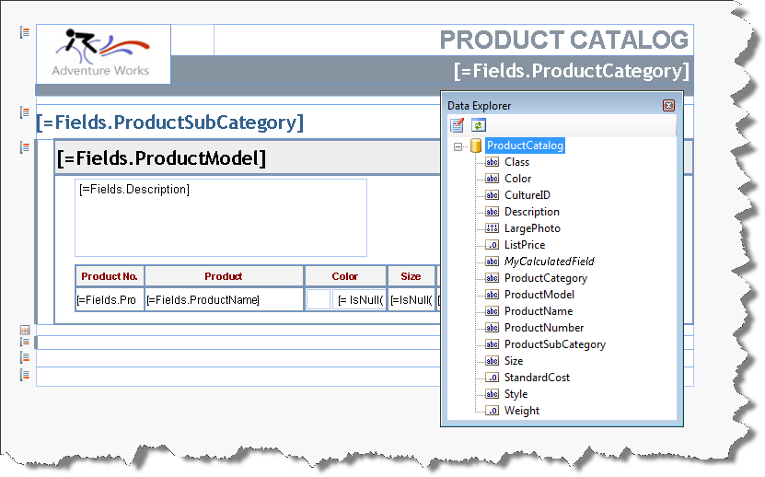Select the ProductCatalog data source node
This screenshot has height=477, width=765.
[x=525, y=145]
